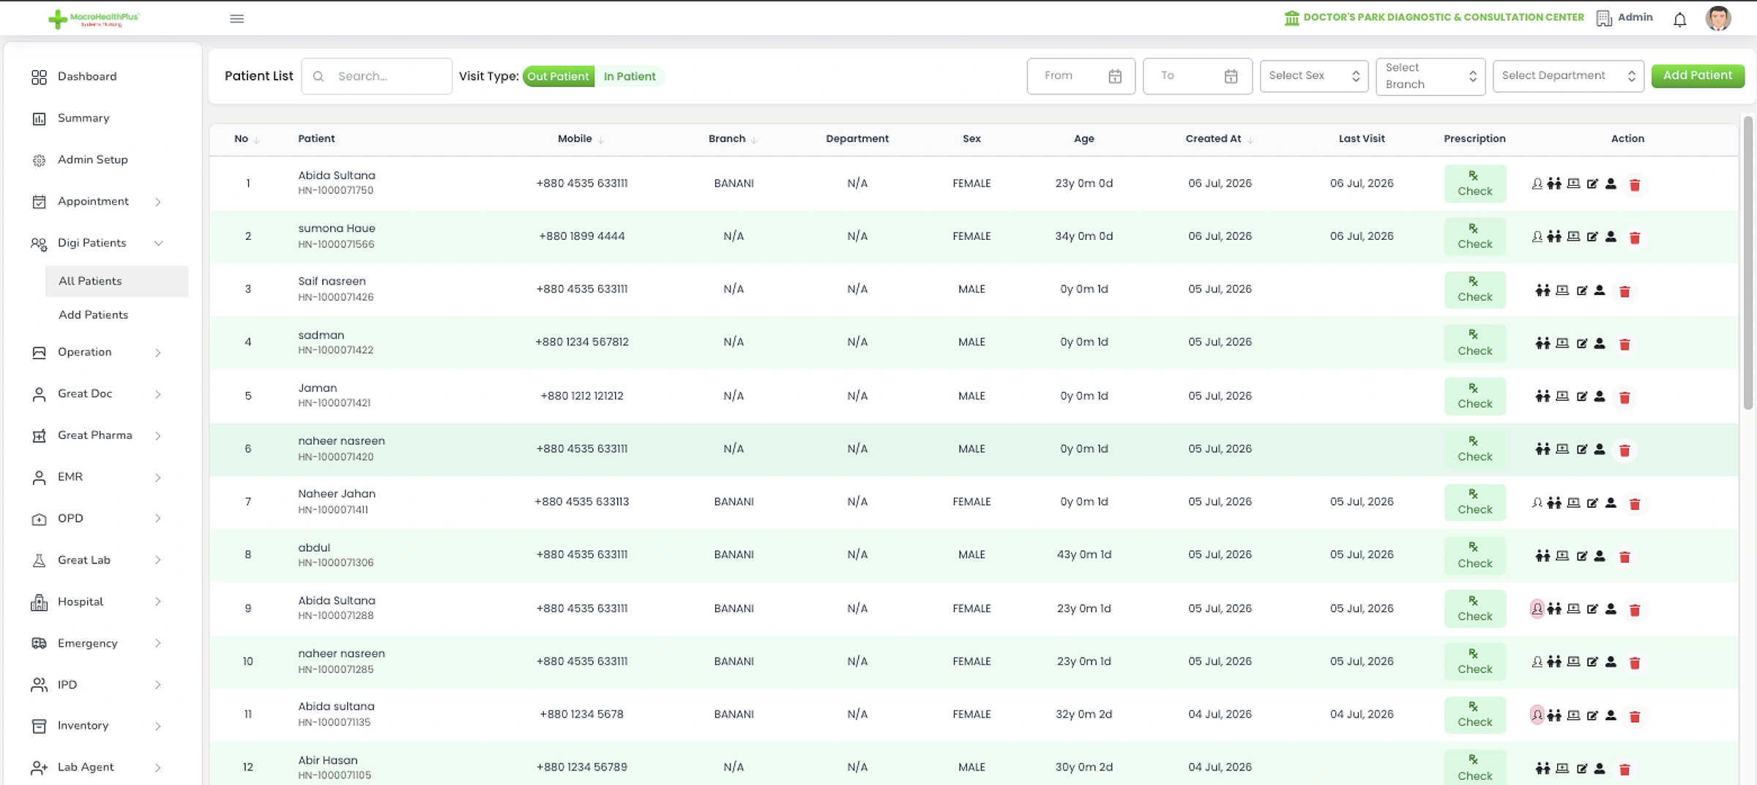1757x785 pixels.
Task: Delete patient Abida Sultana HN-1000071750
Action: click(x=1634, y=184)
